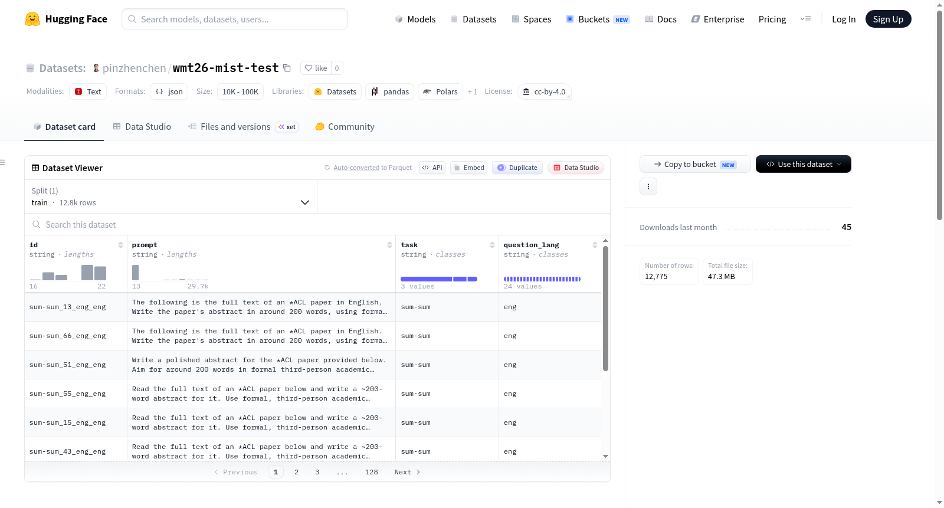Open Buckets in navigation
This screenshot has height=508, width=944.
pyautogui.click(x=598, y=19)
